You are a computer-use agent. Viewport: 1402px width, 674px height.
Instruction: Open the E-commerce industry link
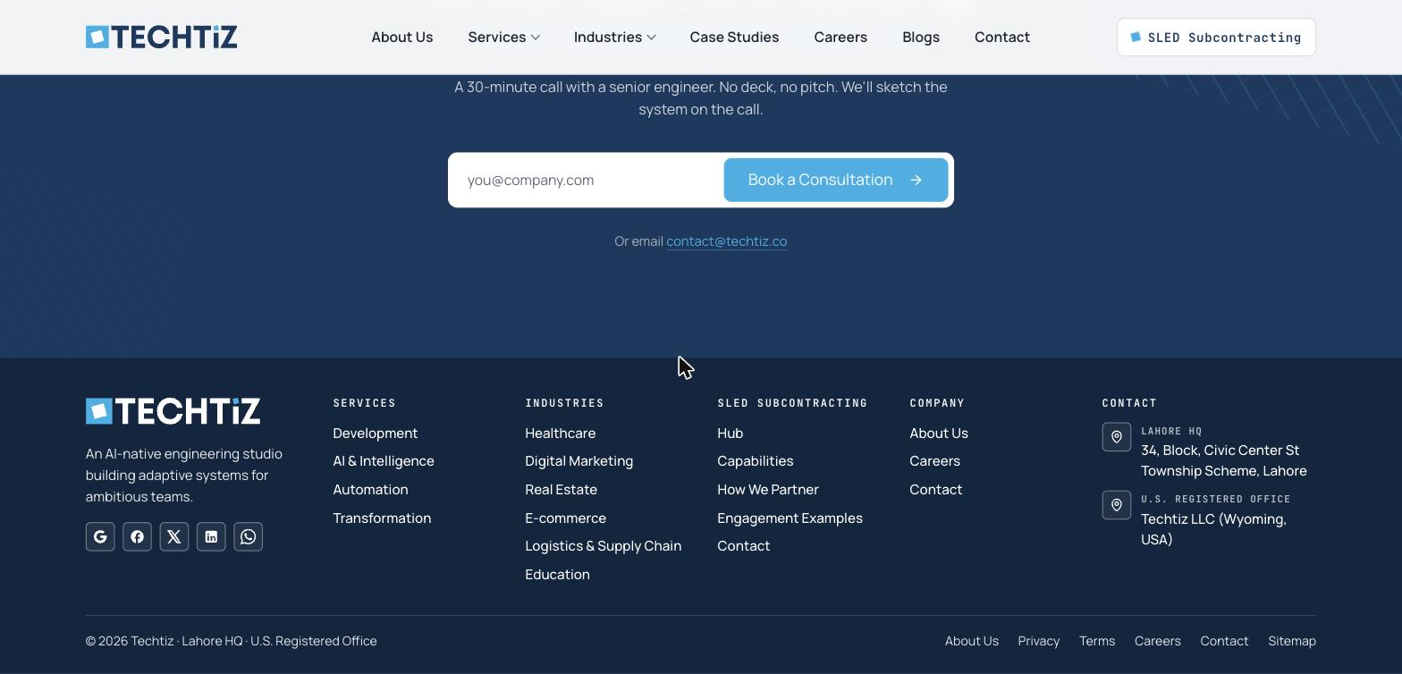[x=566, y=518]
